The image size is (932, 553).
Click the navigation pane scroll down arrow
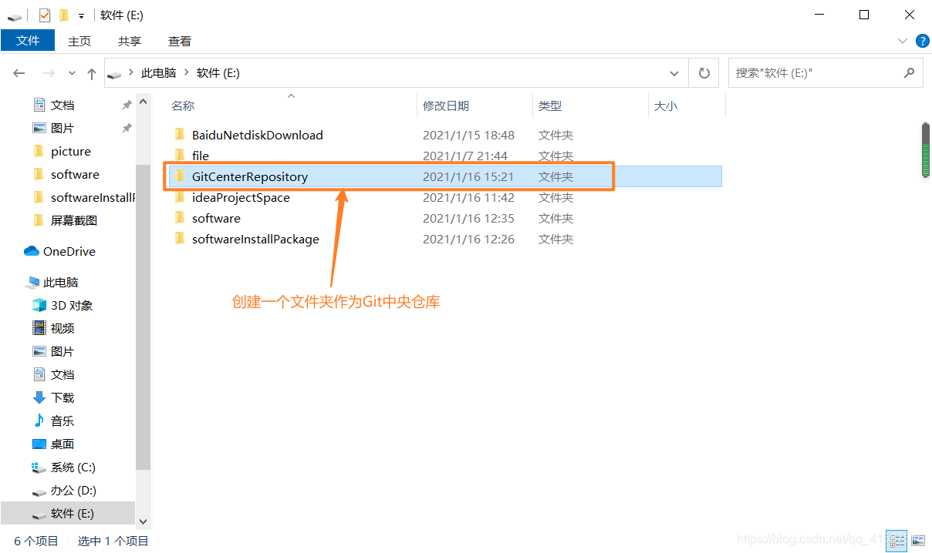click(143, 521)
